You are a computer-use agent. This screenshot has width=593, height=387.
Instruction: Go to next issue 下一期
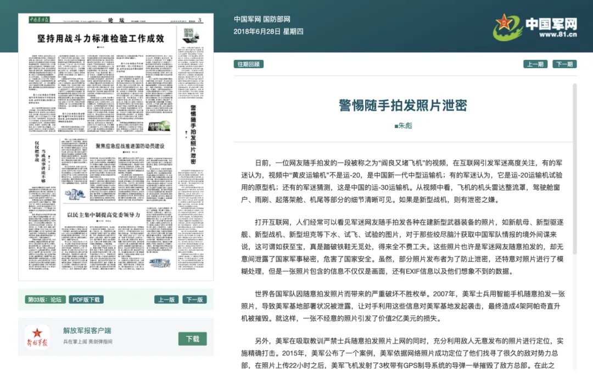[564, 64]
